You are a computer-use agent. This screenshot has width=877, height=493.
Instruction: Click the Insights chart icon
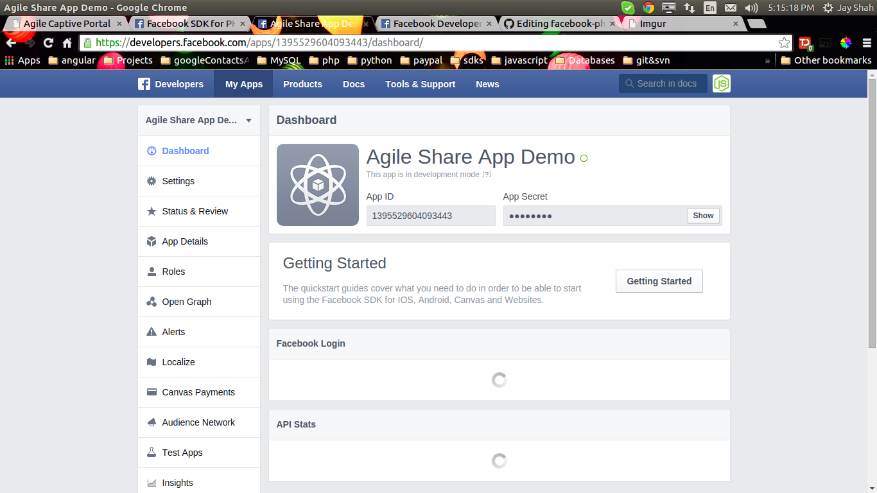[x=152, y=483]
